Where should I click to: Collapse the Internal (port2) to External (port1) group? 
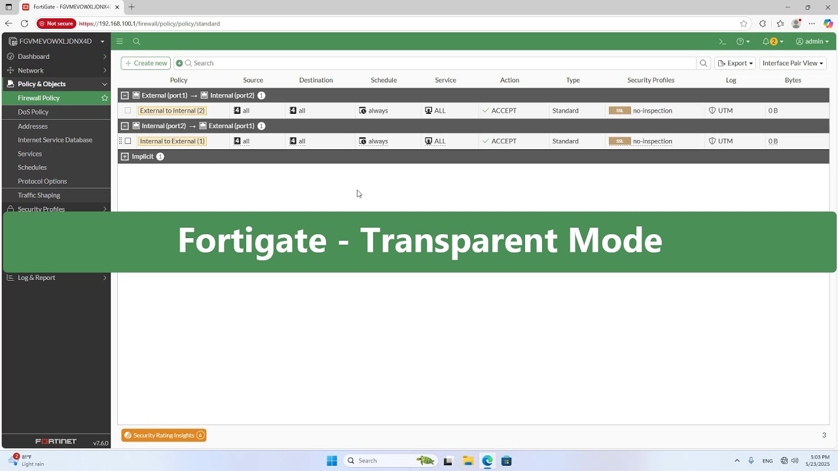[125, 126]
